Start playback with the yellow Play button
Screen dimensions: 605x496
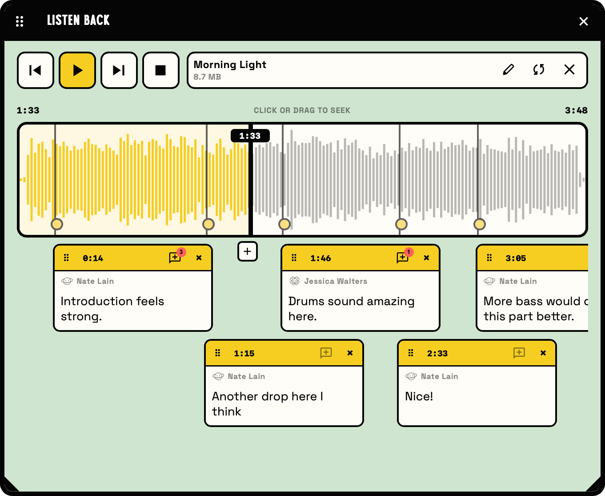tap(77, 70)
